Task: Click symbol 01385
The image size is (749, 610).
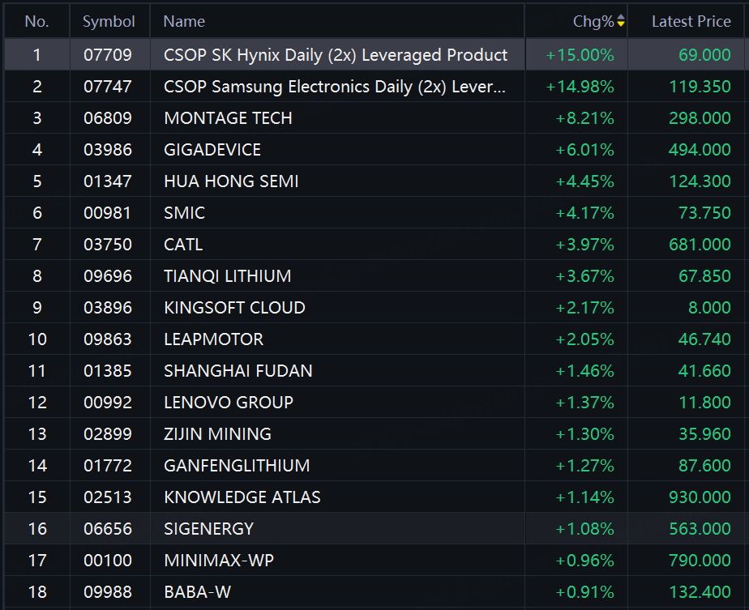Action: (108, 371)
